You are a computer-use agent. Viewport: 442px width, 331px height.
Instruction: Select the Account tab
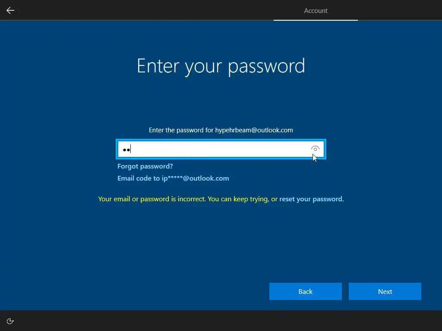coord(316,11)
